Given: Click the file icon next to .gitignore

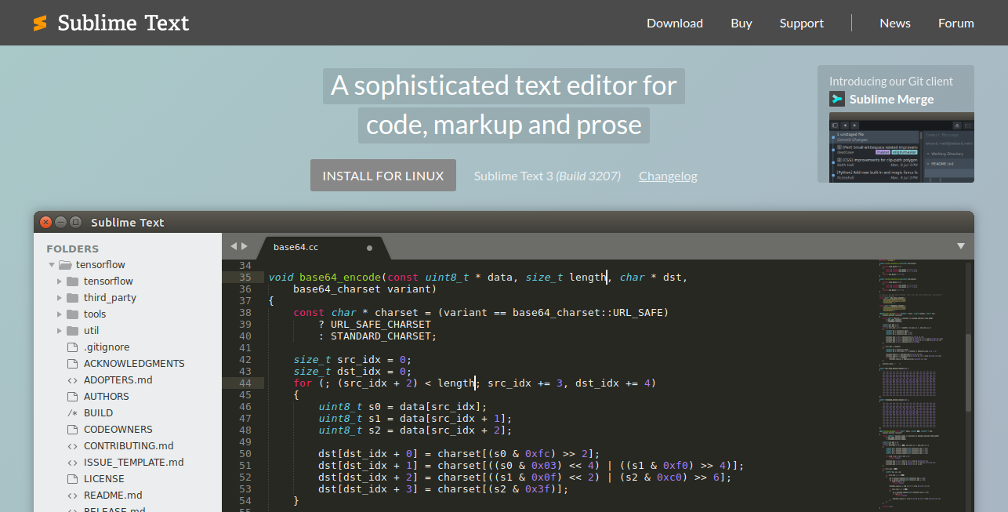Looking at the screenshot, I should (x=71, y=347).
